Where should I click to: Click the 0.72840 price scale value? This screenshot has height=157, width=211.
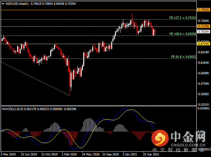click(x=203, y=21)
